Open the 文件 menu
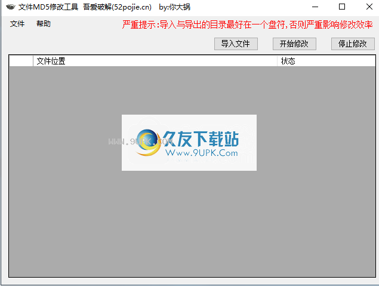Image resolution: width=379 pixels, height=286 pixels. coord(17,24)
